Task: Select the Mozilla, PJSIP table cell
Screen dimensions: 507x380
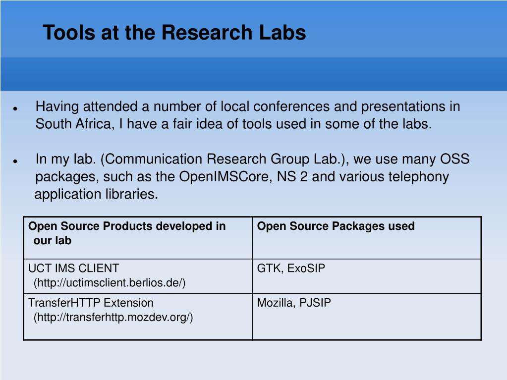Action: 367,317
